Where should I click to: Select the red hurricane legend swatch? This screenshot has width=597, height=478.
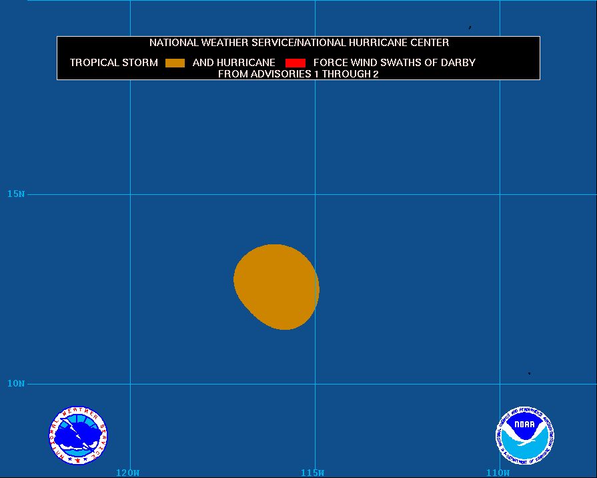point(295,63)
